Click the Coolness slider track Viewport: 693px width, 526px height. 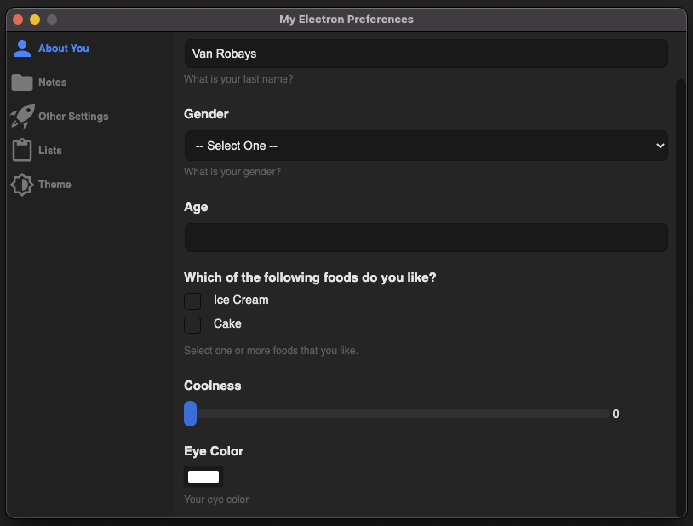[x=400, y=414]
